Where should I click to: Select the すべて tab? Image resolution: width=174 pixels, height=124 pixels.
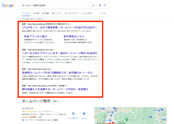pyautogui.click(x=26, y=13)
